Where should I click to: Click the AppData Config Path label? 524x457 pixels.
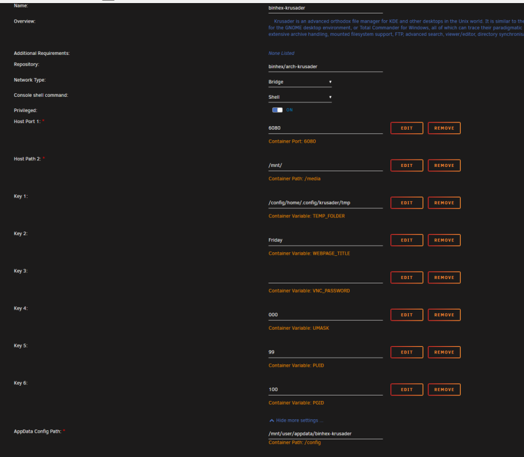pos(37,431)
